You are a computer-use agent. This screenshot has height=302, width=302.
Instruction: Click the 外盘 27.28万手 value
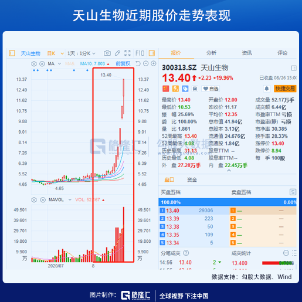[189, 165]
